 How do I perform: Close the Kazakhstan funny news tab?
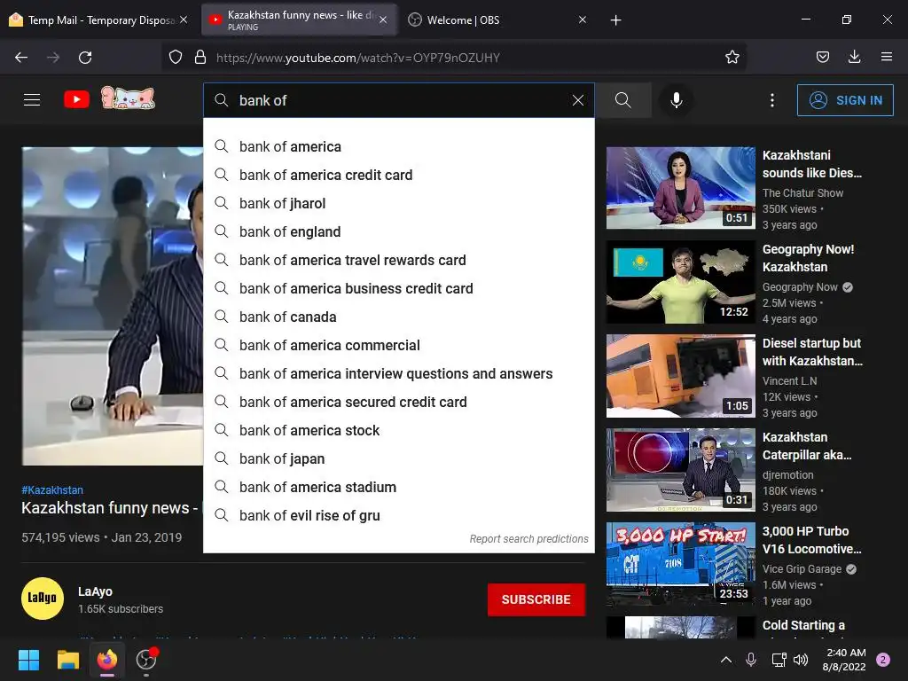(383, 20)
